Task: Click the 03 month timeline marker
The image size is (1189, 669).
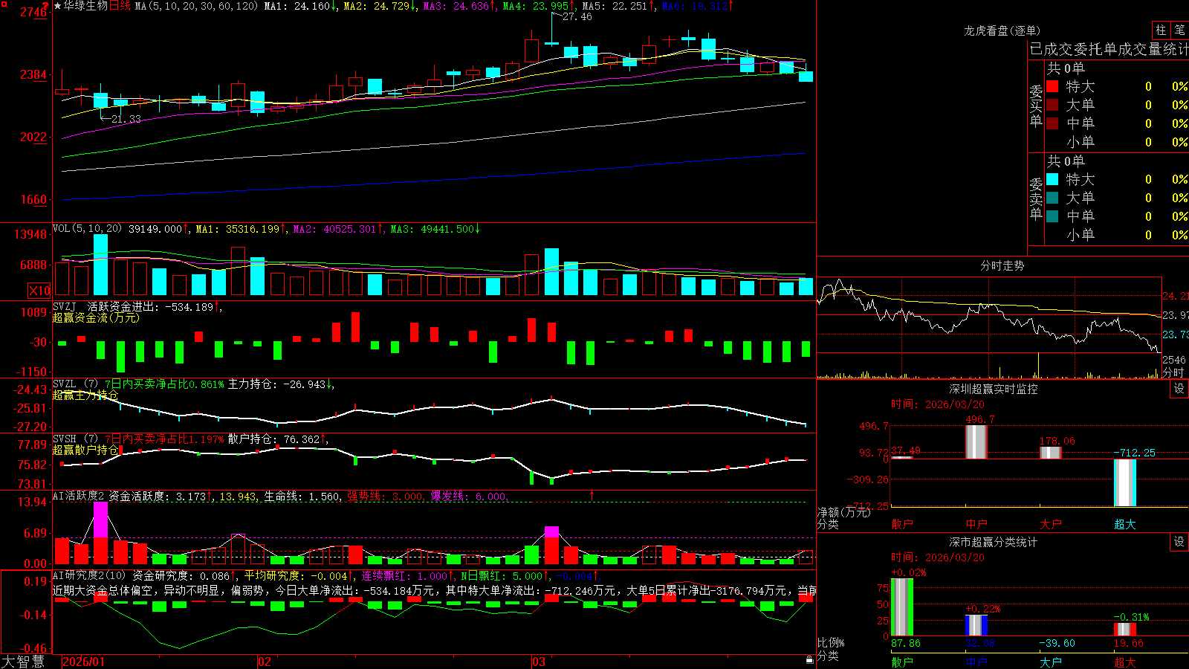Action: [539, 661]
